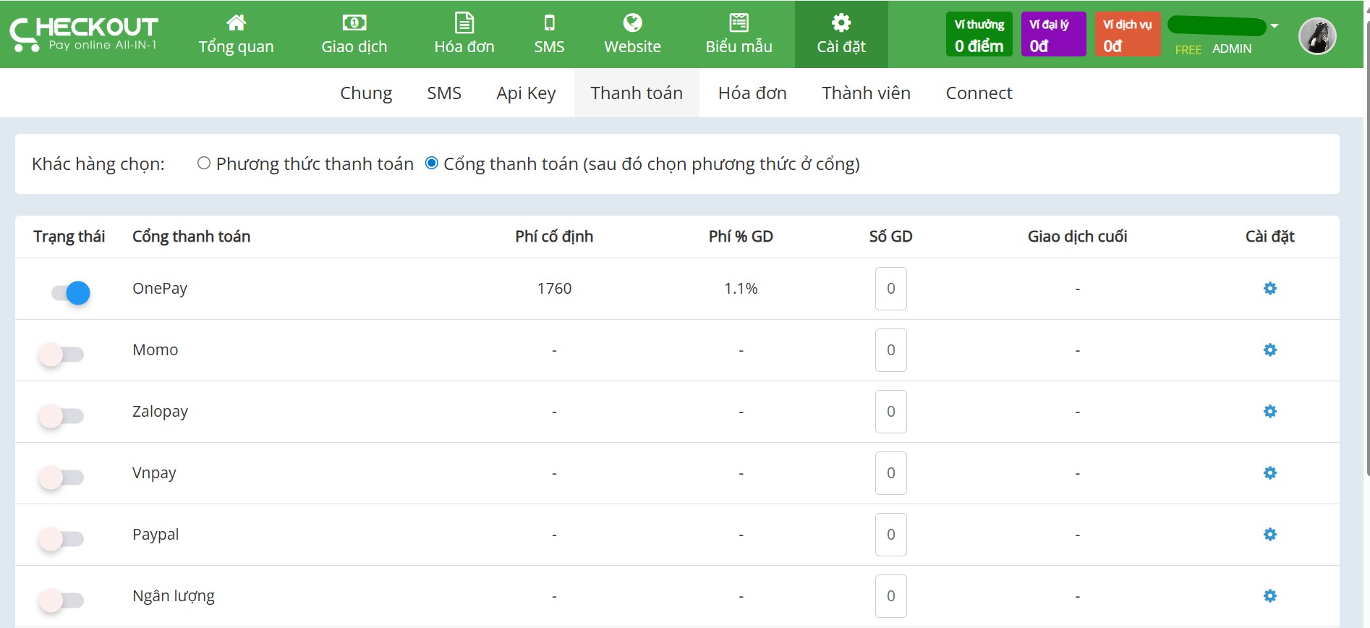This screenshot has height=628, width=1370.
Task: Open Zalopay settings gear
Action: pyautogui.click(x=1269, y=412)
